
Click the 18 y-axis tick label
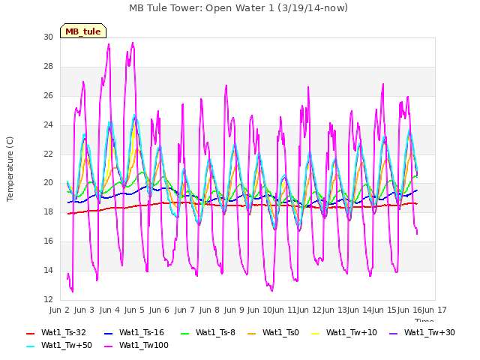[x=48, y=211]
